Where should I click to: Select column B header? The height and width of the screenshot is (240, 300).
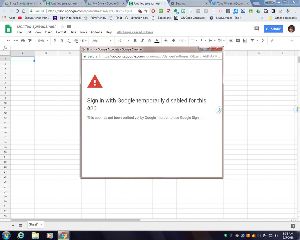[46, 53]
